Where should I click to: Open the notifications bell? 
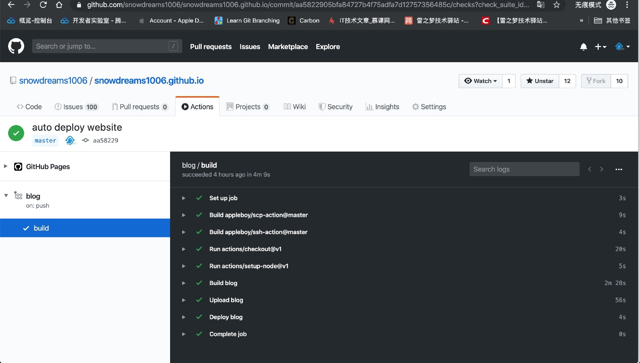(584, 47)
